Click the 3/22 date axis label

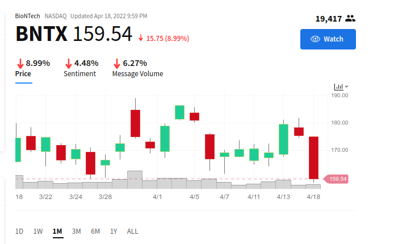[x=45, y=197]
